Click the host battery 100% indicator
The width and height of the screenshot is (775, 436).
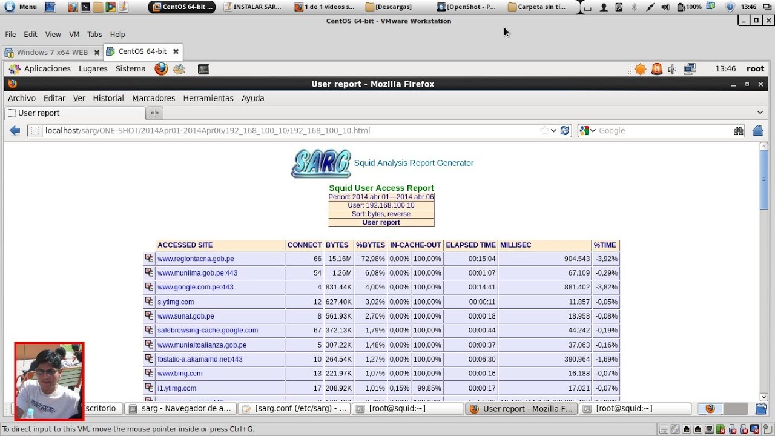[690, 7]
